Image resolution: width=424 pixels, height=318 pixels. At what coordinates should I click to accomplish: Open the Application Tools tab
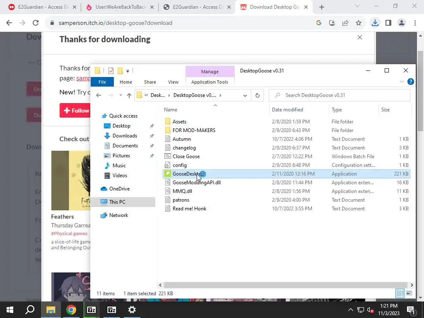tap(210, 82)
